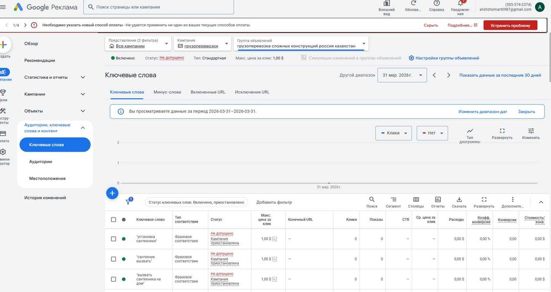Image resolution: width=551 pixels, height=292 pixels.
Task: Go to previous date range arrow
Action: pyautogui.click(x=434, y=75)
